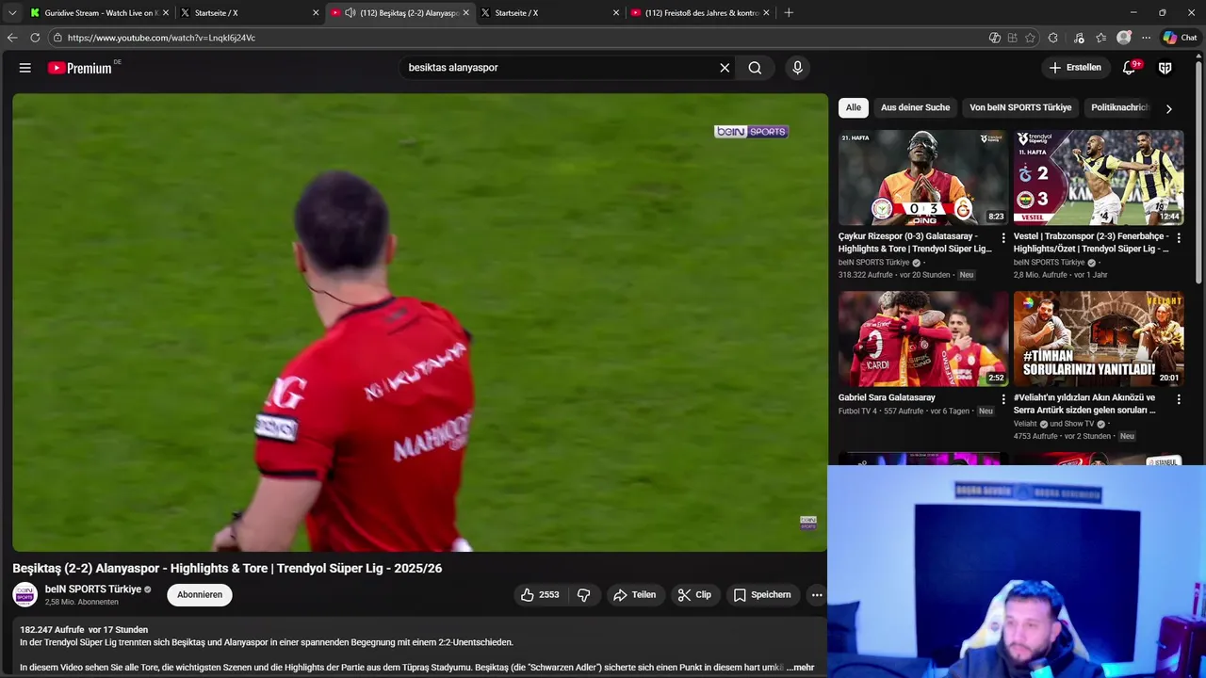Screen dimensions: 1206x678
Task: Save video with Speichern button
Action: tap(762, 595)
